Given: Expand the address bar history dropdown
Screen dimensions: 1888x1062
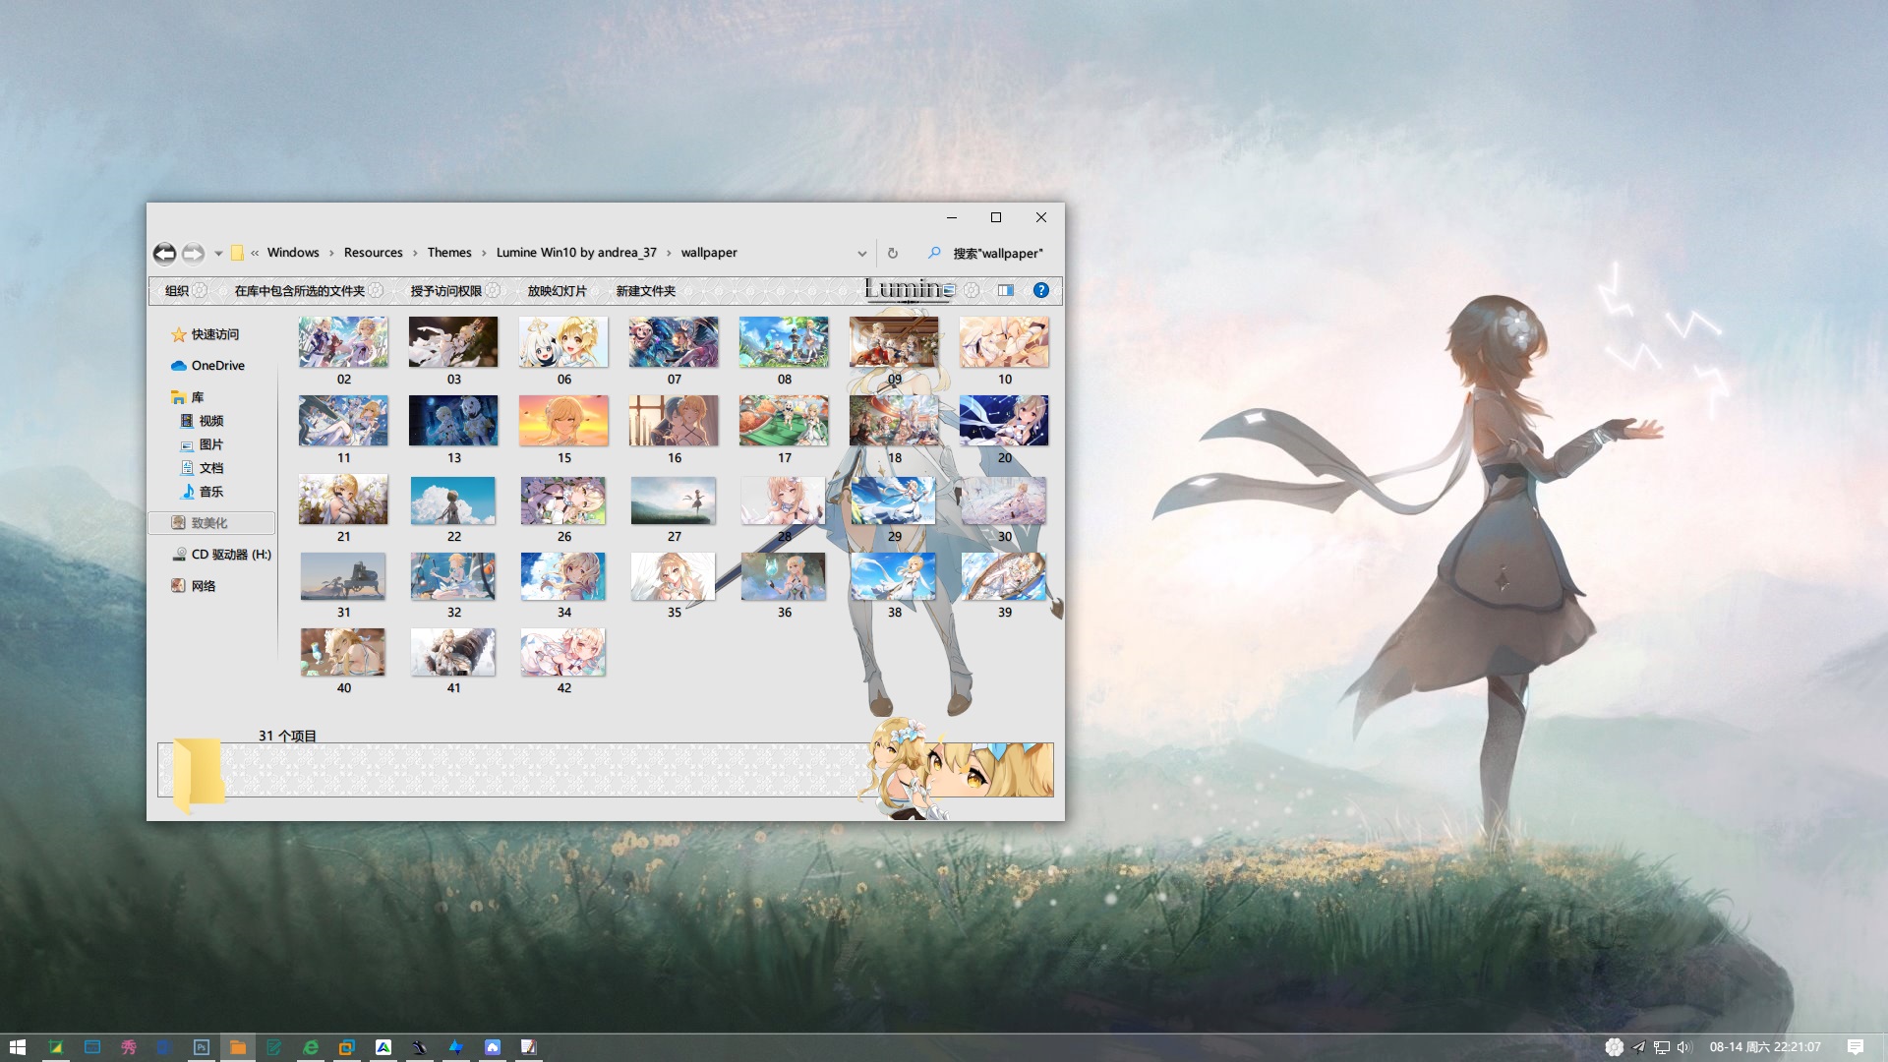Looking at the screenshot, I should tap(862, 254).
